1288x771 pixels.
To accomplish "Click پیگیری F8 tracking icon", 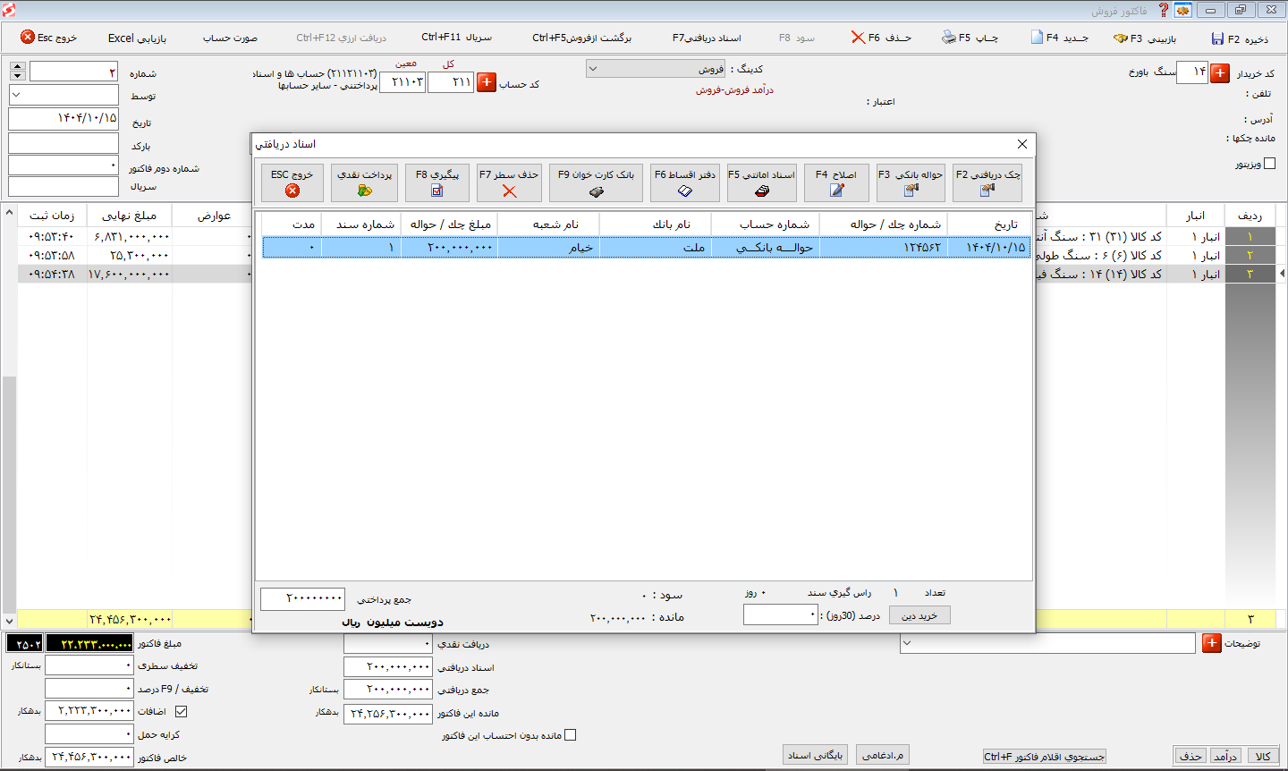I will 437,191.
